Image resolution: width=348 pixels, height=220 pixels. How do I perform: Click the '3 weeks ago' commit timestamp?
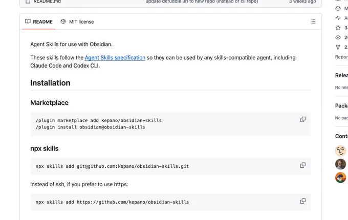pos(302,2)
